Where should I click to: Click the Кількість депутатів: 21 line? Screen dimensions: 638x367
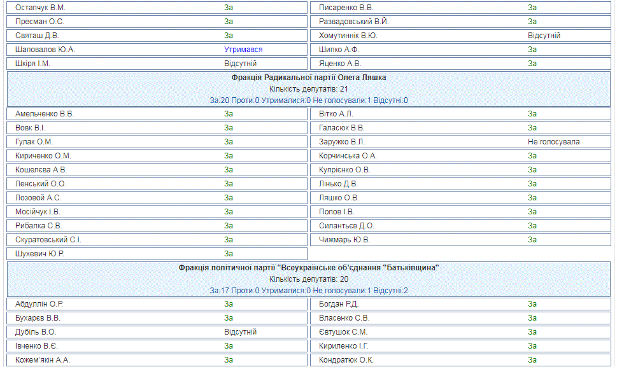309,89
